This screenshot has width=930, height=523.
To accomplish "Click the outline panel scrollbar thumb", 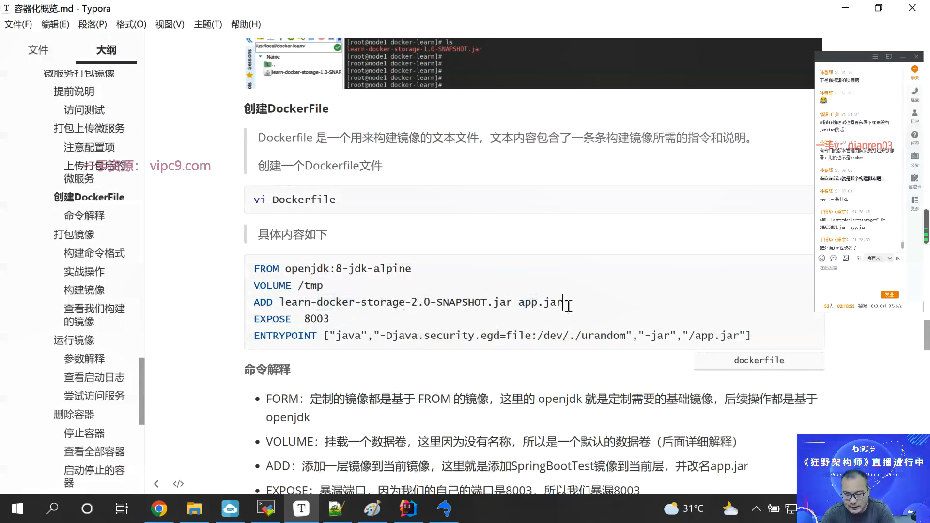I will pos(141,390).
